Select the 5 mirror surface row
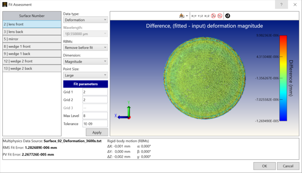 pyautogui.click(x=32, y=39)
